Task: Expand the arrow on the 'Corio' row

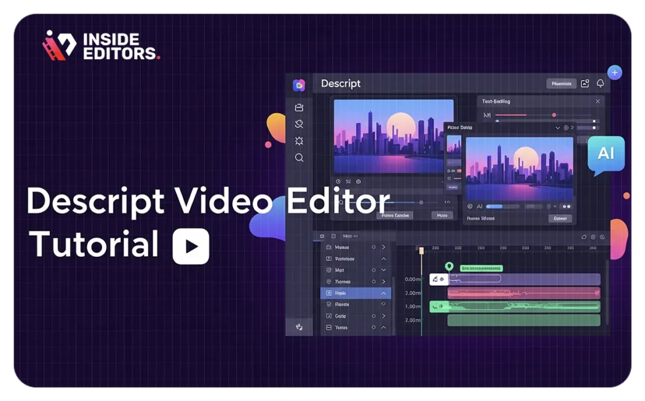Action: coord(384,316)
